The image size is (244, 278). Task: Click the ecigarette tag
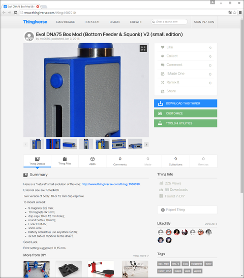197,264
